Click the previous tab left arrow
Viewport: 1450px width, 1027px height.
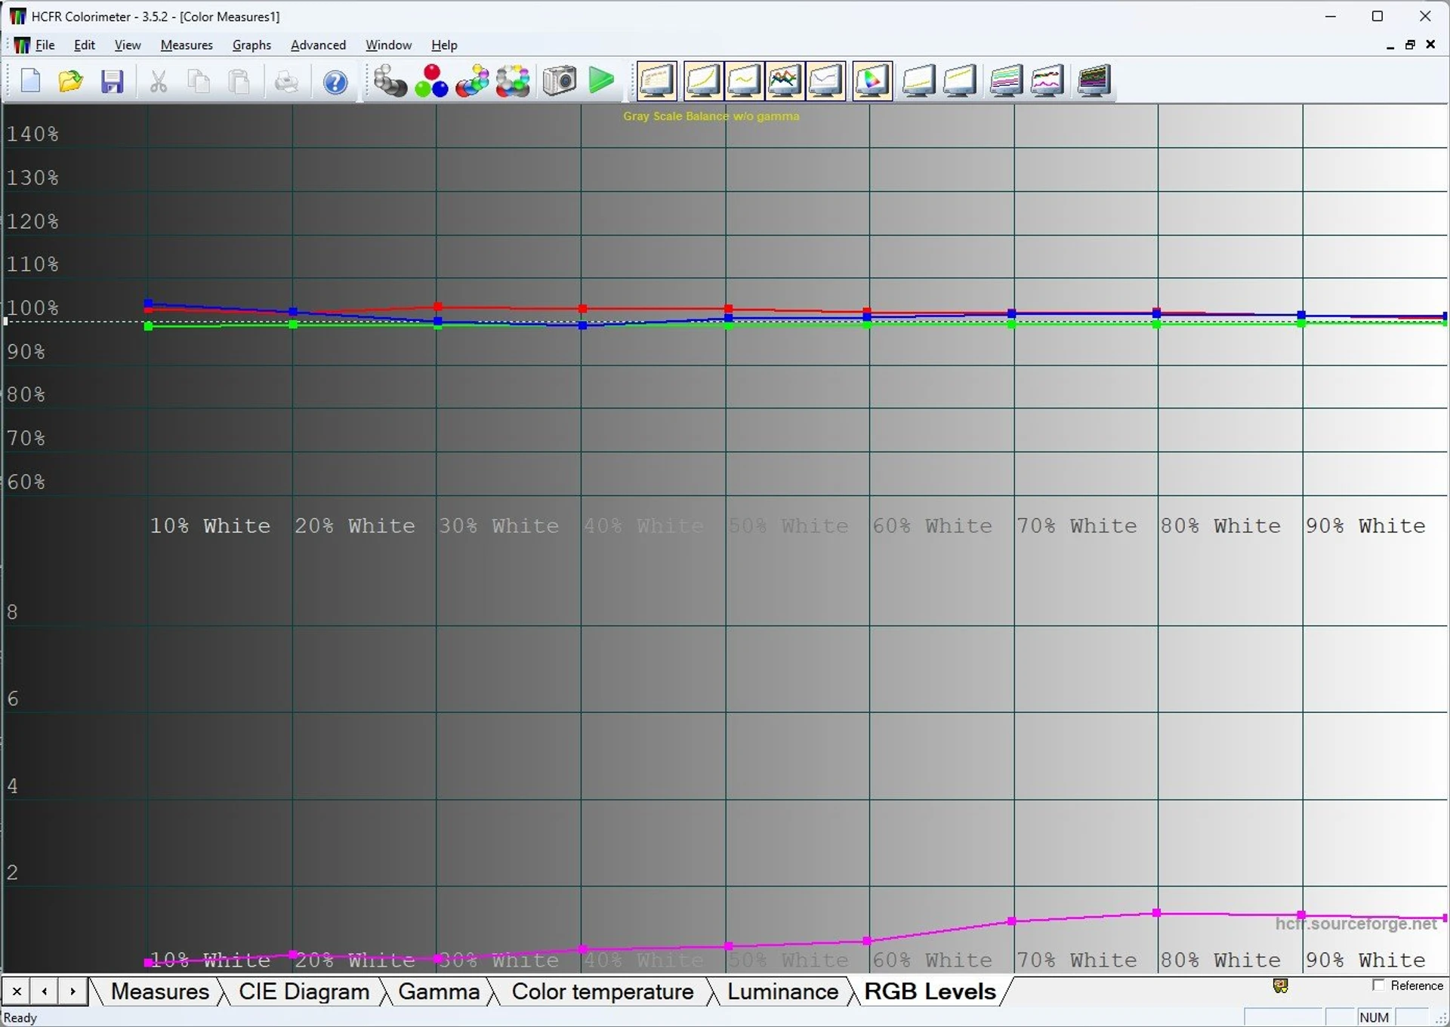(45, 992)
